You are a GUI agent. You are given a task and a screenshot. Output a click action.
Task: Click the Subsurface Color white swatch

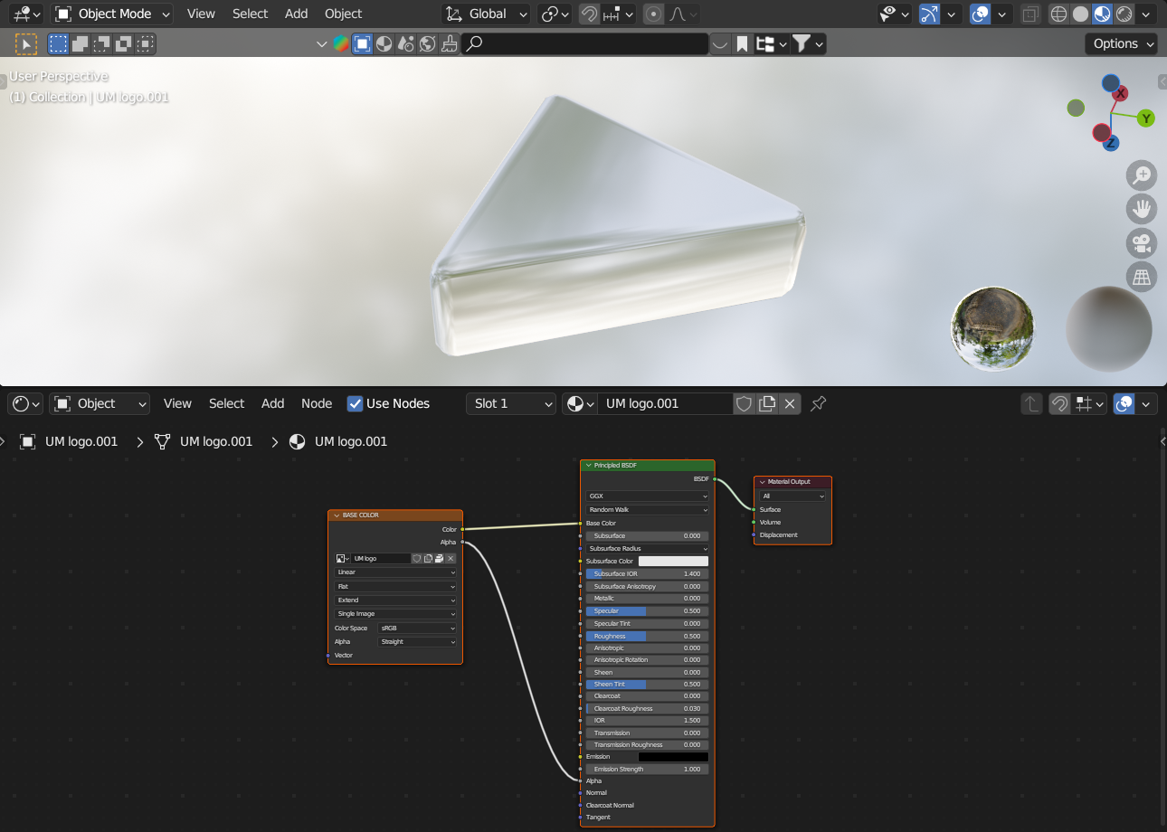[673, 561]
